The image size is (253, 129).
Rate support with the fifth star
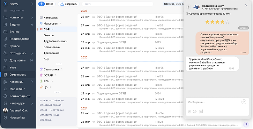[227, 22]
